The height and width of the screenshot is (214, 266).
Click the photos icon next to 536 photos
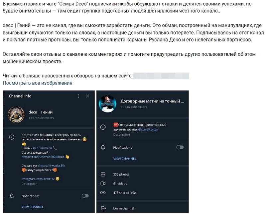103,174
